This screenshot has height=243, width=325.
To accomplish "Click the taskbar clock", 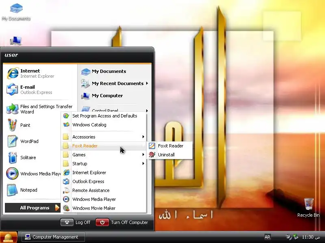I will click(311, 237).
